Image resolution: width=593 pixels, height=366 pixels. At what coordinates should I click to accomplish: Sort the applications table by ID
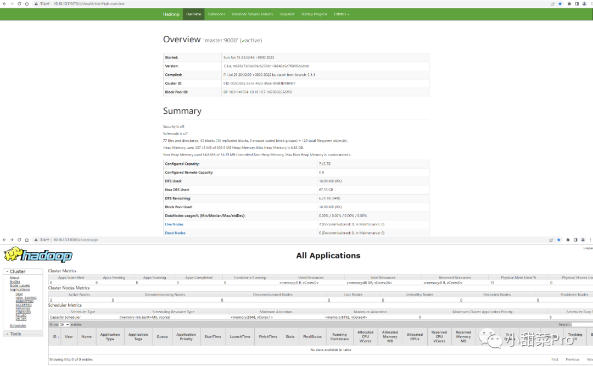(x=55, y=336)
